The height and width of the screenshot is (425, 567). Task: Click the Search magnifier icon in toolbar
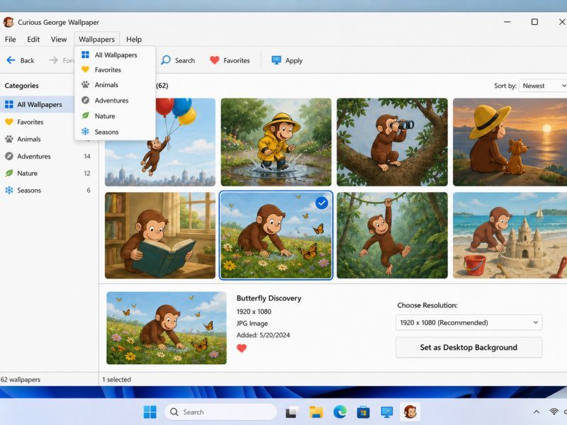pyautogui.click(x=166, y=60)
